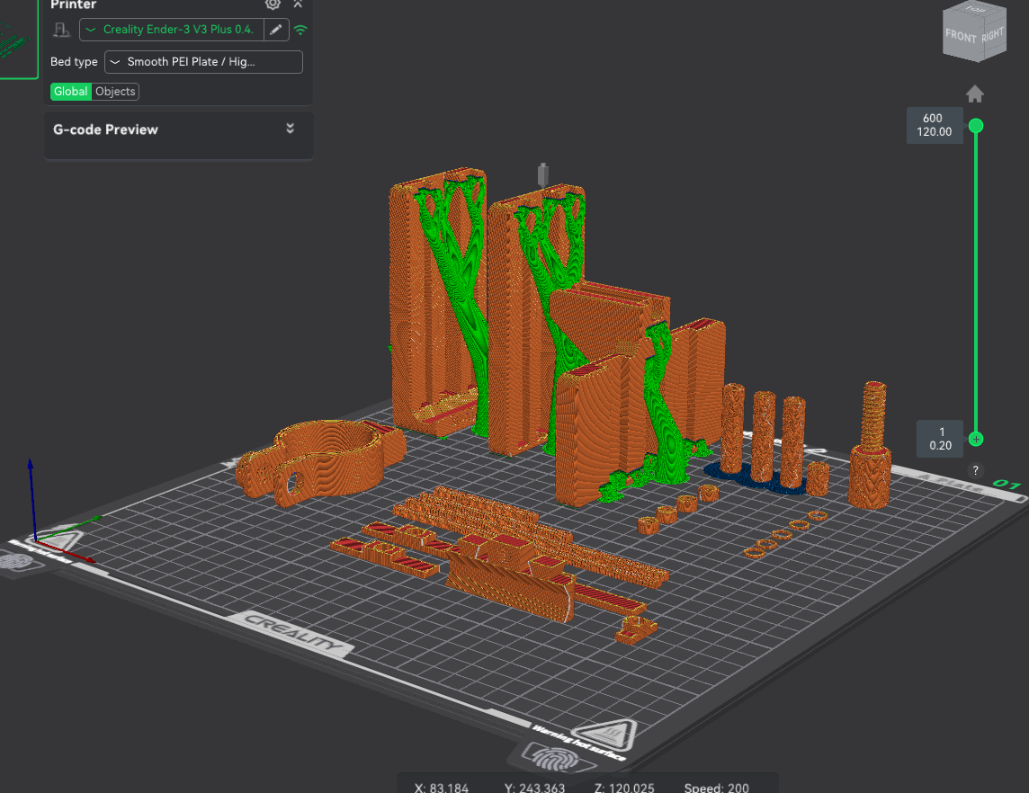Open layer slider help question mark

click(975, 470)
